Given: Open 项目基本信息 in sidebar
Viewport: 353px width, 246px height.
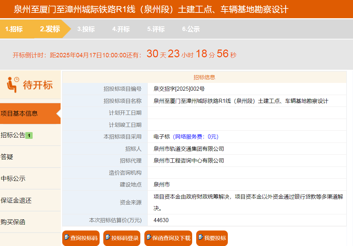Looking at the screenshot, I should pyautogui.click(x=30, y=114).
